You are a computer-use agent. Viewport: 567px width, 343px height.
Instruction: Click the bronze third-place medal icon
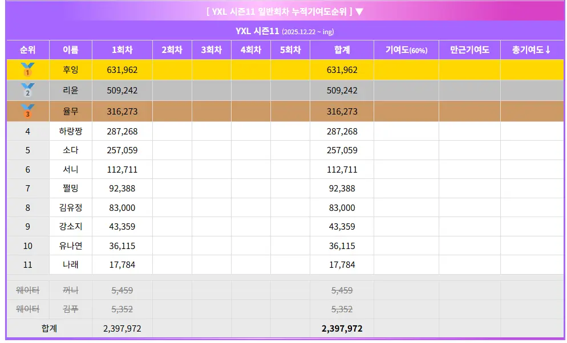[27, 111]
